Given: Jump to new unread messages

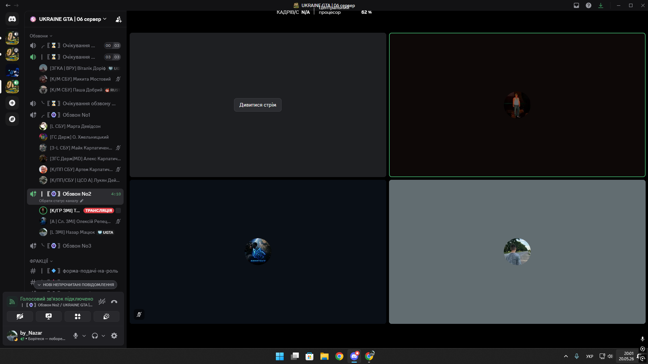Looking at the screenshot, I should [75, 285].
